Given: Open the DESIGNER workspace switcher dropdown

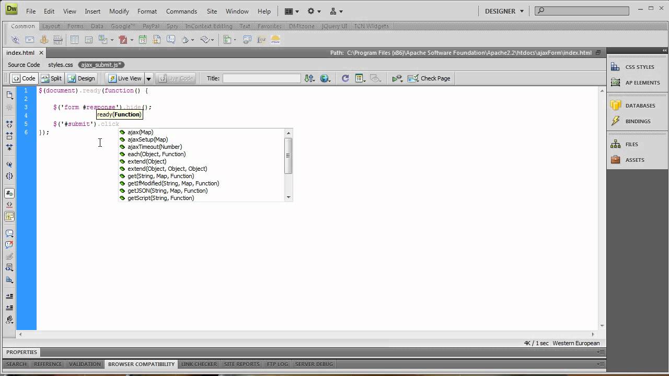Looking at the screenshot, I should coord(504,11).
